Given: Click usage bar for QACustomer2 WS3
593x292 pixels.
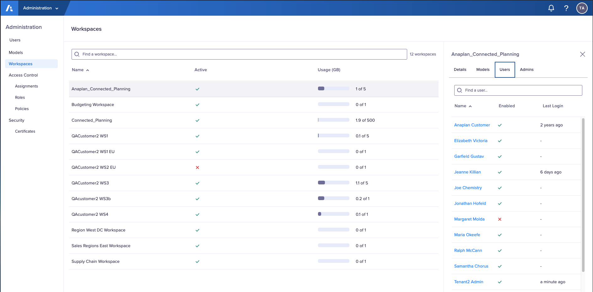Looking at the screenshot, I should click(x=334, y=183).
